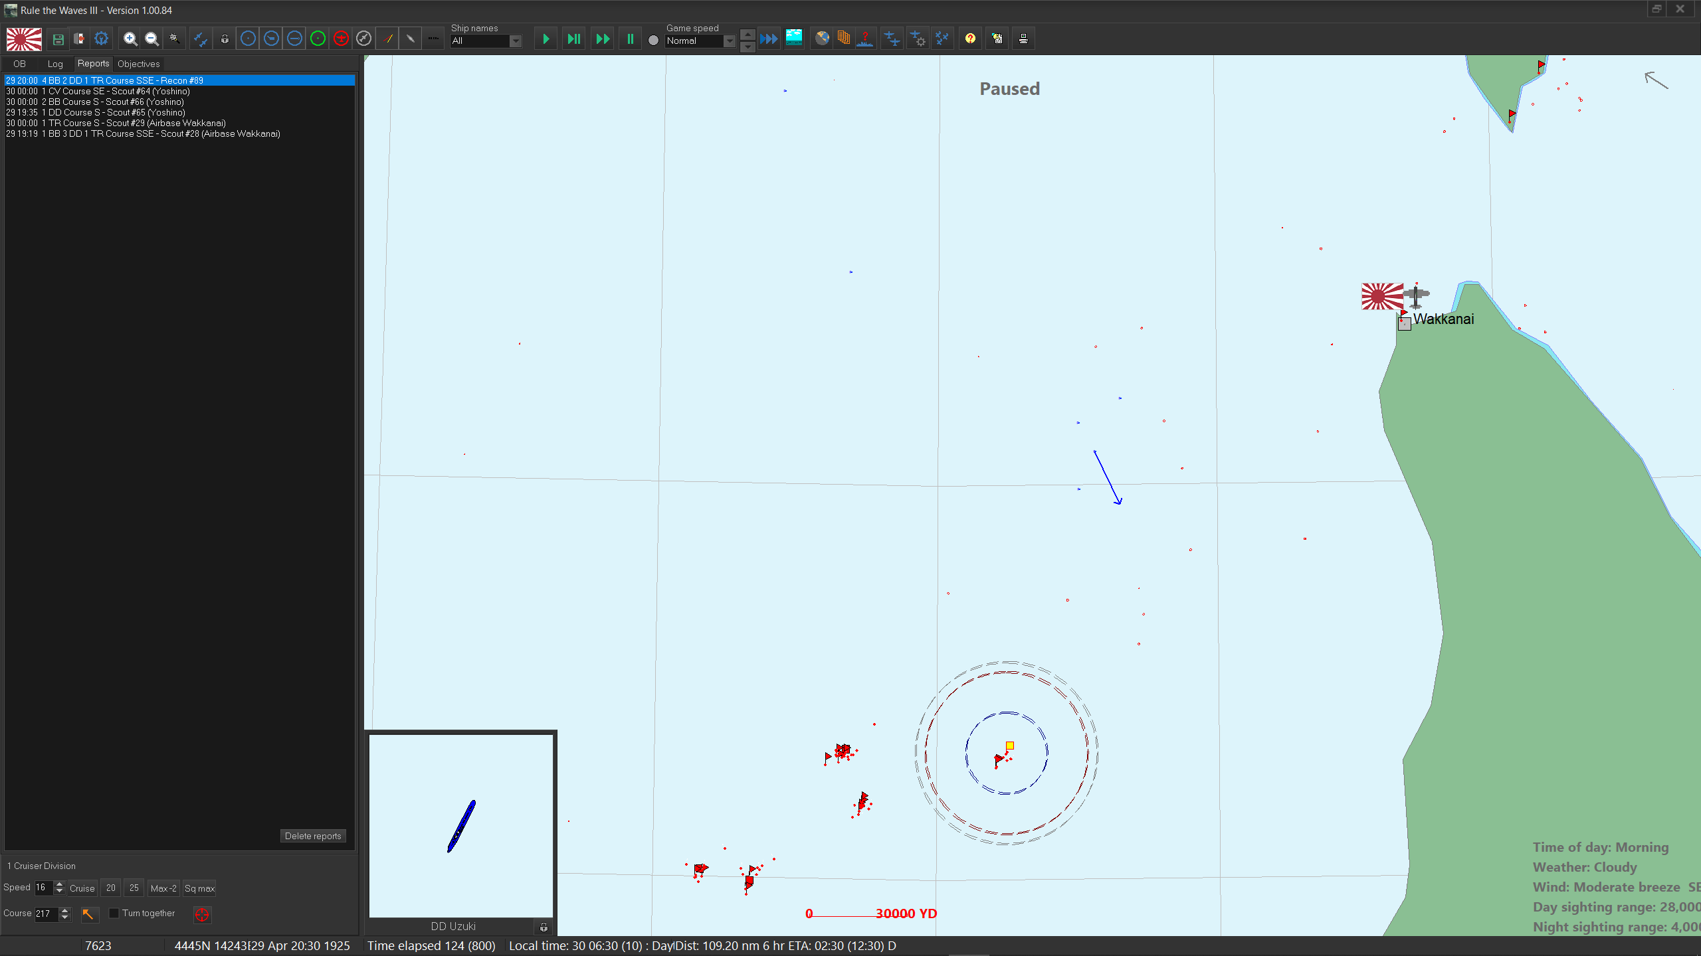Screen dimensions: 1701x956
Task: Click the Sq max speed button
Action: click(199, 888)
